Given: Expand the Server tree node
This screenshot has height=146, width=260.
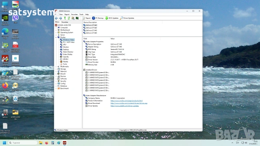Looking at the screenshot, I should (56, 35).
